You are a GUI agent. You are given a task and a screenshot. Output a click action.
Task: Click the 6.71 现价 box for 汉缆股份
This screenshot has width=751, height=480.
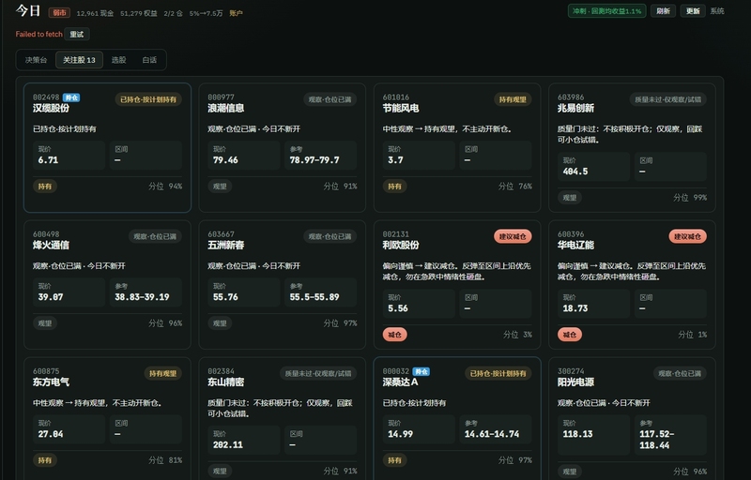[69, 156]
